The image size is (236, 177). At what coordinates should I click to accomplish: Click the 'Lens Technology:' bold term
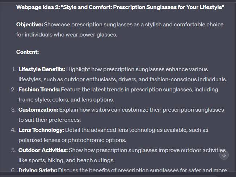click(41, 130)
